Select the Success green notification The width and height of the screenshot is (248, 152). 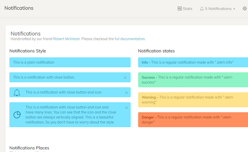(x=193, y=80)
